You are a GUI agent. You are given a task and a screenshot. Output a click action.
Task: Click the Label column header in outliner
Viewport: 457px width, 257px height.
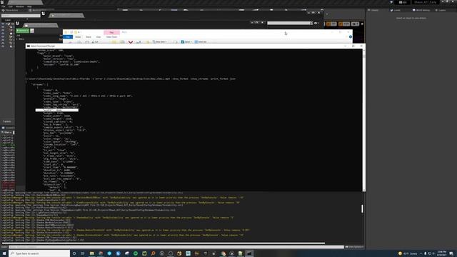pos(8,20)
